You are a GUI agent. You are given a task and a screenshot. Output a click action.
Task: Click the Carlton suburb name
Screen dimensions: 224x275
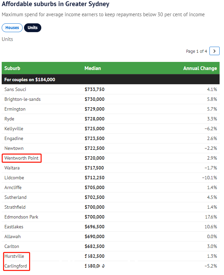coord(12,246)
